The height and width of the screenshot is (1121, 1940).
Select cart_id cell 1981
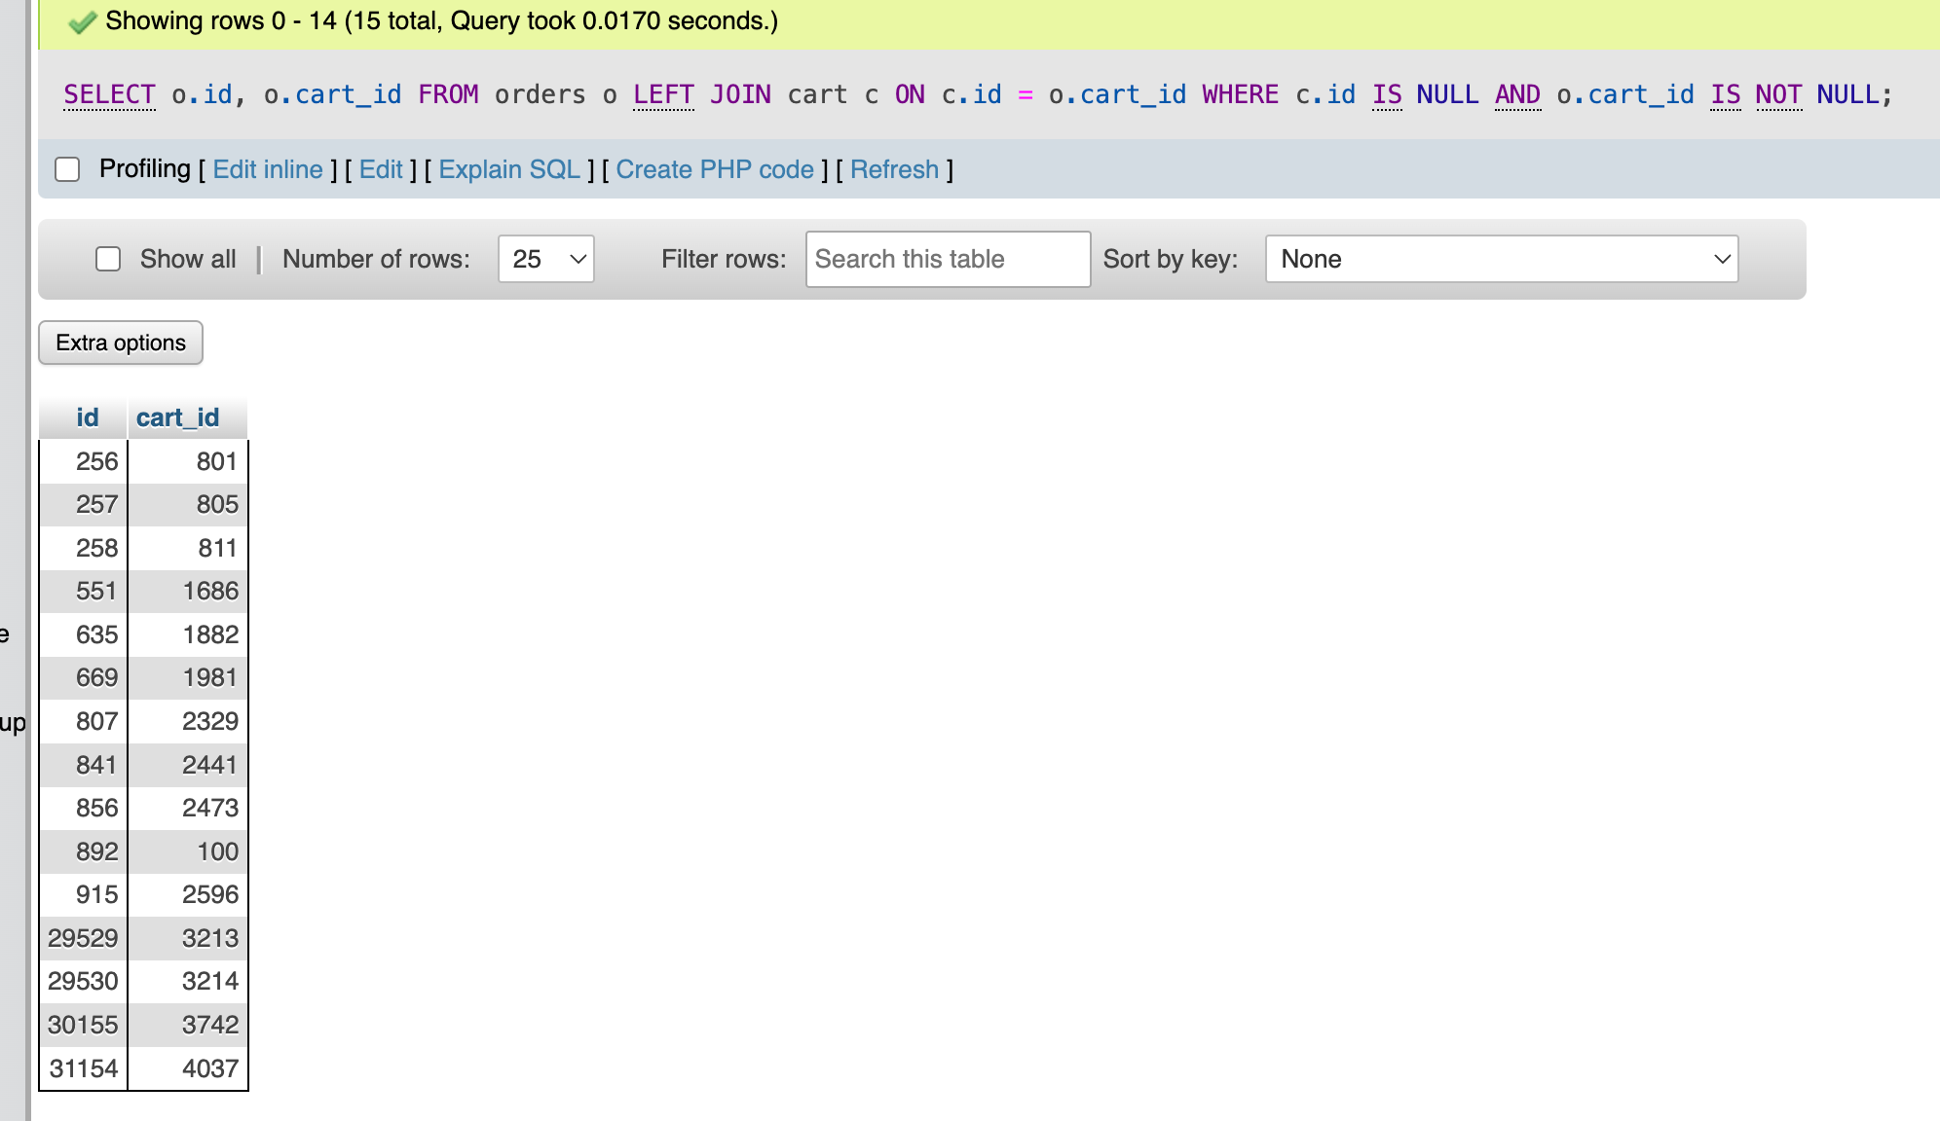pyautogui.click(x=188, y=677)
